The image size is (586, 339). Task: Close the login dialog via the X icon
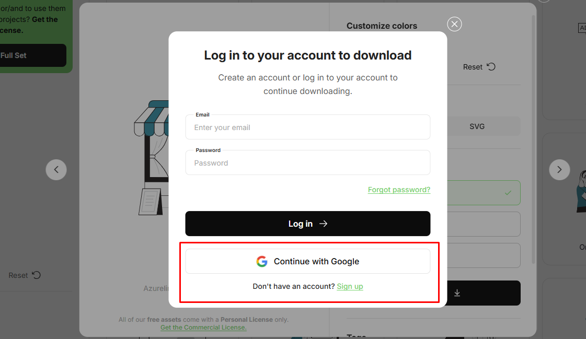pyautogui.click(x=454, y=24)
